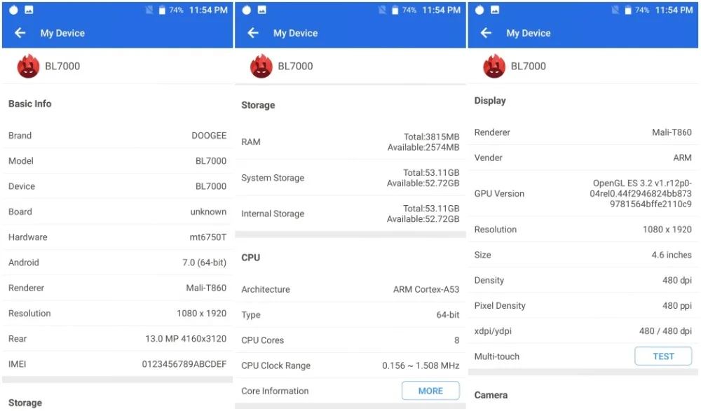Select the xdpi/ydpi 480 / 480 dpi value
The height and width of the screenshot is (411, 701).
(x=665, y=331)
